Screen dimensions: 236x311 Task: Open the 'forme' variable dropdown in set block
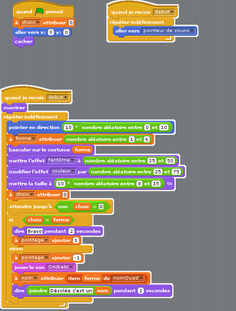(x=26, y=139)
